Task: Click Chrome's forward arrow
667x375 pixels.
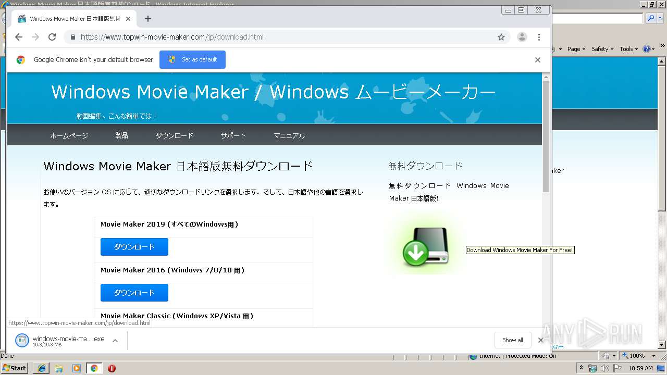Action: point(35,37)
